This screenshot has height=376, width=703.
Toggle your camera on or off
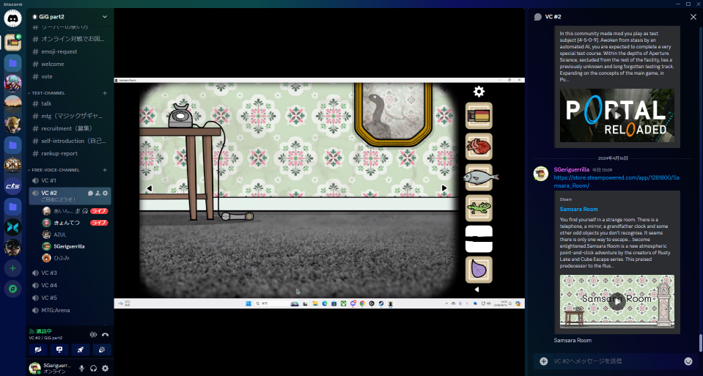38,350
